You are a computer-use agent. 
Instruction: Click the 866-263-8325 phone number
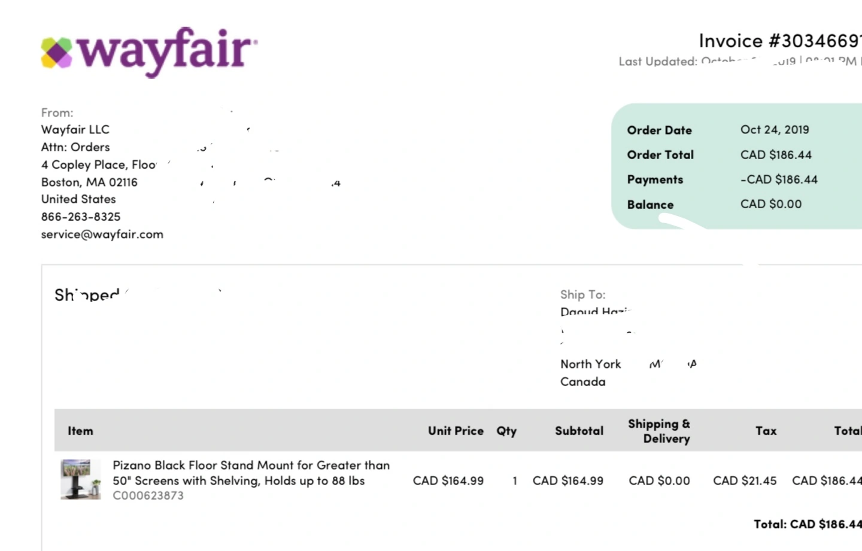[x=80, y=217]
